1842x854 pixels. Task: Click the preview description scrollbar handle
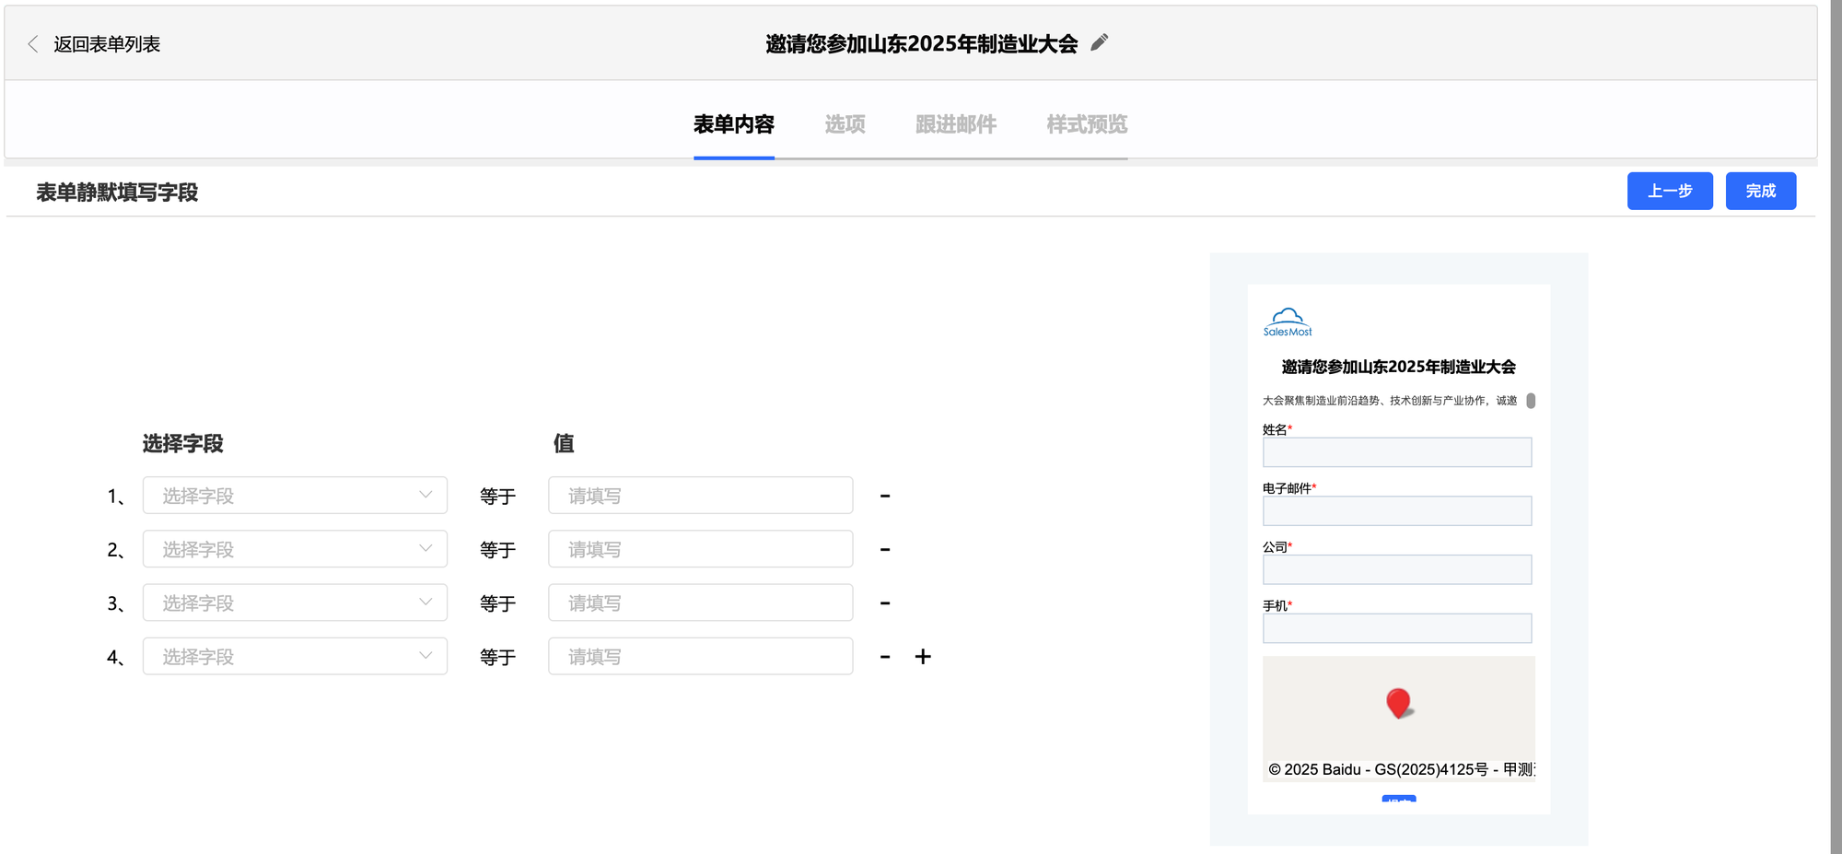pyautogui.click(x=1531, y=401)
